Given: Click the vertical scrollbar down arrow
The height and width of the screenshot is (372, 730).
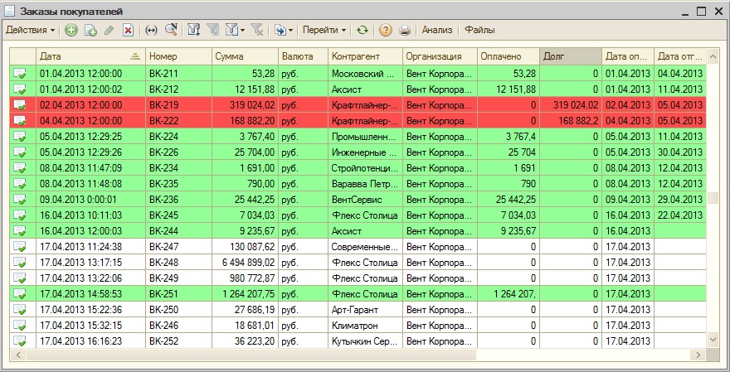Looking at the screenshot, I should (x=713, y=341).
